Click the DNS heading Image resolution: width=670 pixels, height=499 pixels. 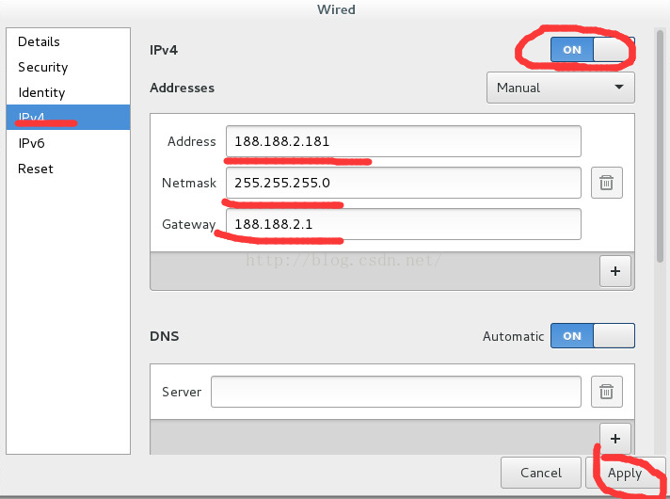tap(165, 336)
